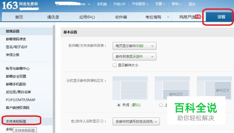Open 帐号与邮箱中心 settings

tap(18, 69)
